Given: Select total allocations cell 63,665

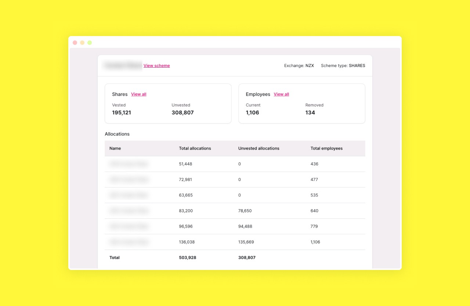Looking at the screenshot, I should 186,195.
